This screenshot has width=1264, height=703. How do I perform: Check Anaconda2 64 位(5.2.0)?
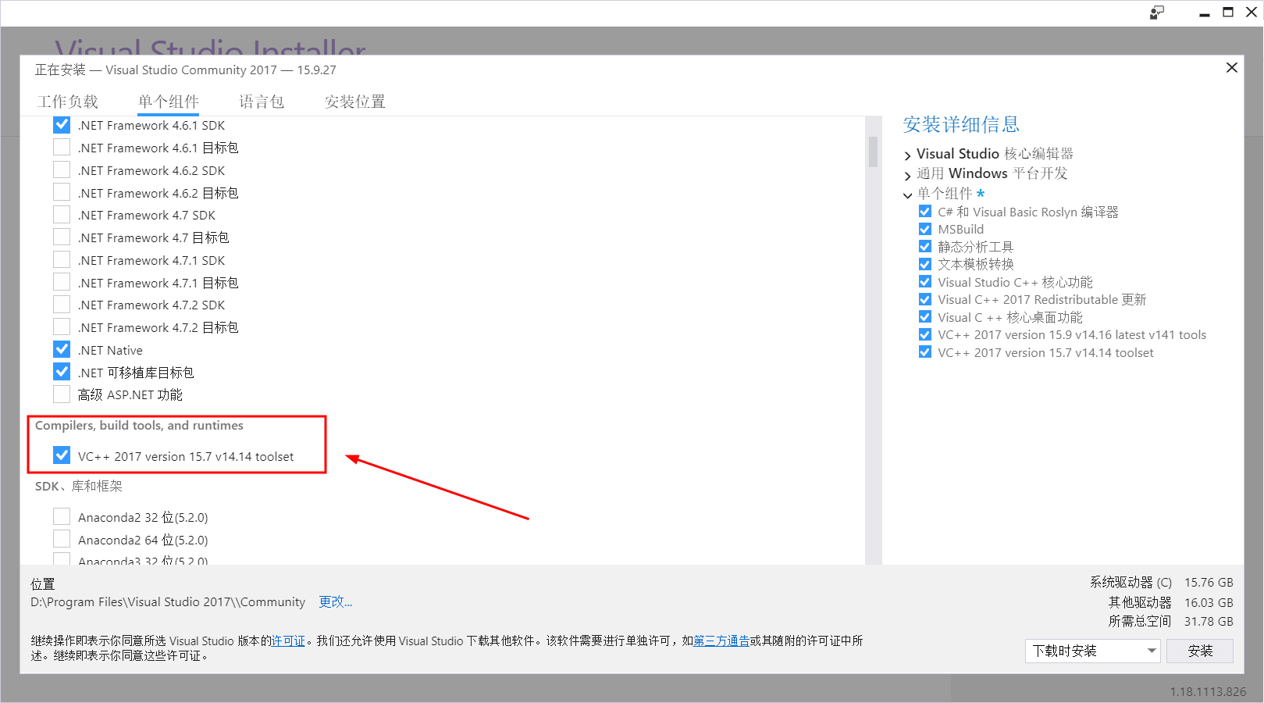62,540
